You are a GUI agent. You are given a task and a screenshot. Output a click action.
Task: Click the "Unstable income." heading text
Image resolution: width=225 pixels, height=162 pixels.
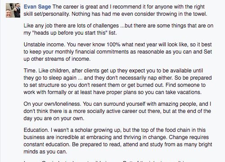point(45,45)
